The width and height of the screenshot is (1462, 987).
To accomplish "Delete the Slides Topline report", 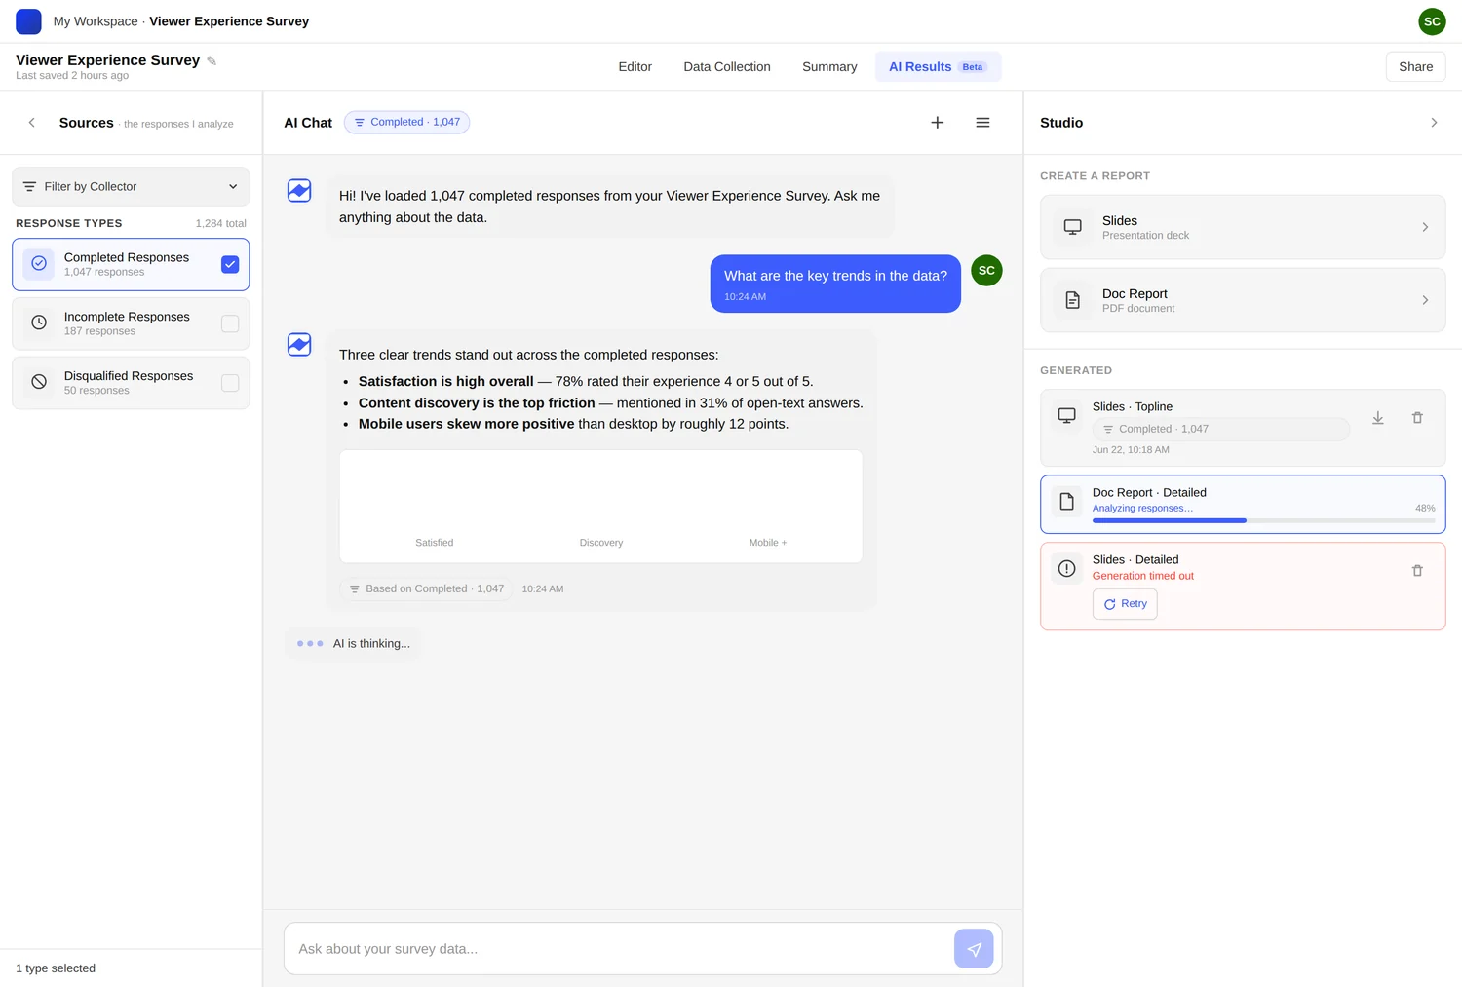I will [1417, 418].
